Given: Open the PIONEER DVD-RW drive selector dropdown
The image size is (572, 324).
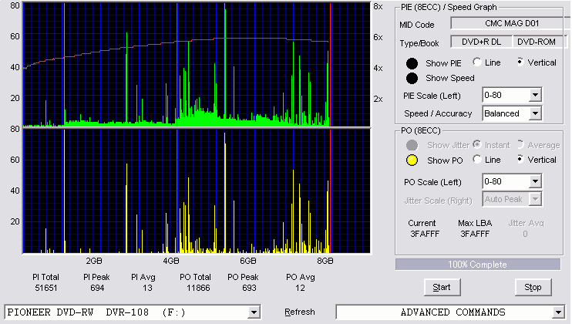Looking at the screenshot, I should coord(254,312).
